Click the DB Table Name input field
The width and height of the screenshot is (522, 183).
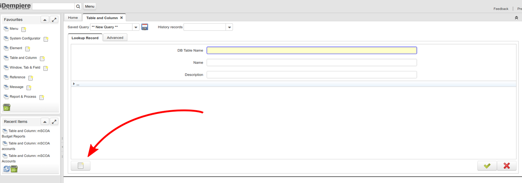tap(311, 51)
